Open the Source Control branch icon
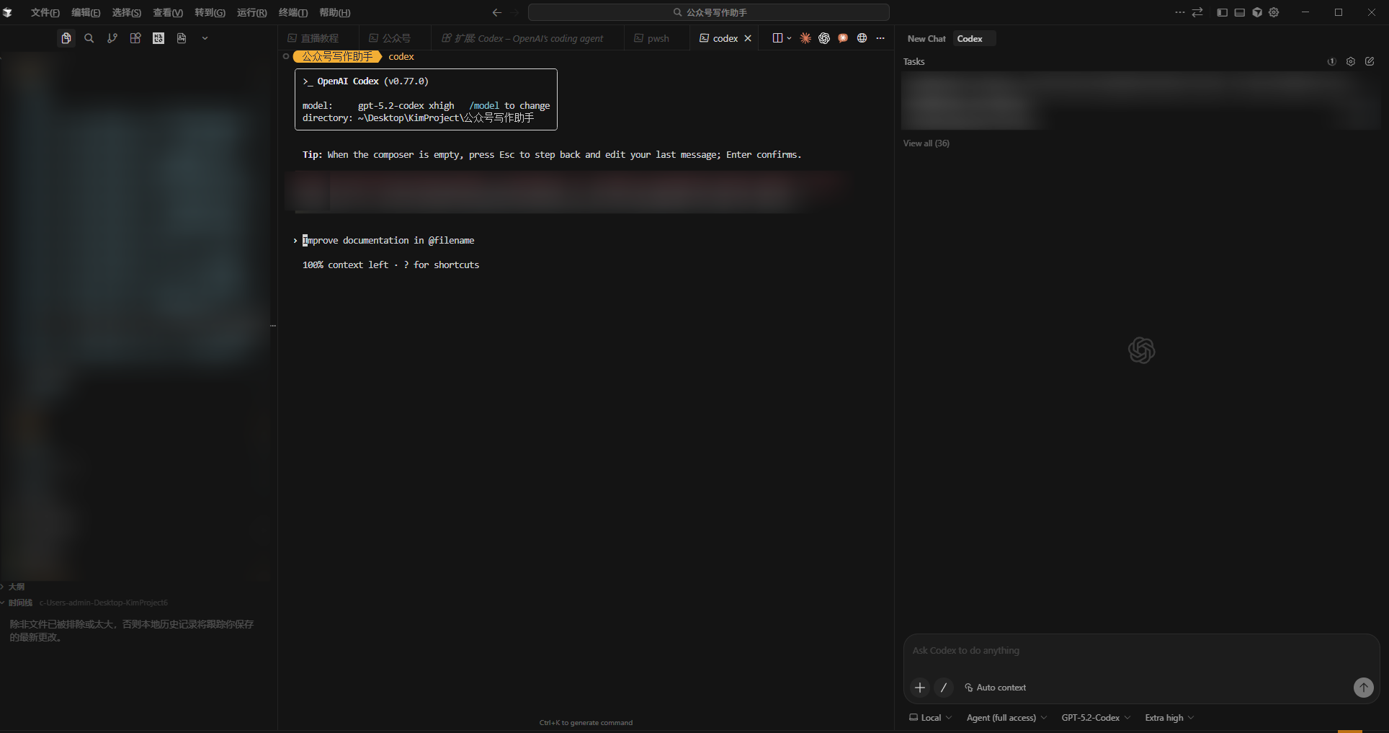1389x733 pixels. coord(112,38)
